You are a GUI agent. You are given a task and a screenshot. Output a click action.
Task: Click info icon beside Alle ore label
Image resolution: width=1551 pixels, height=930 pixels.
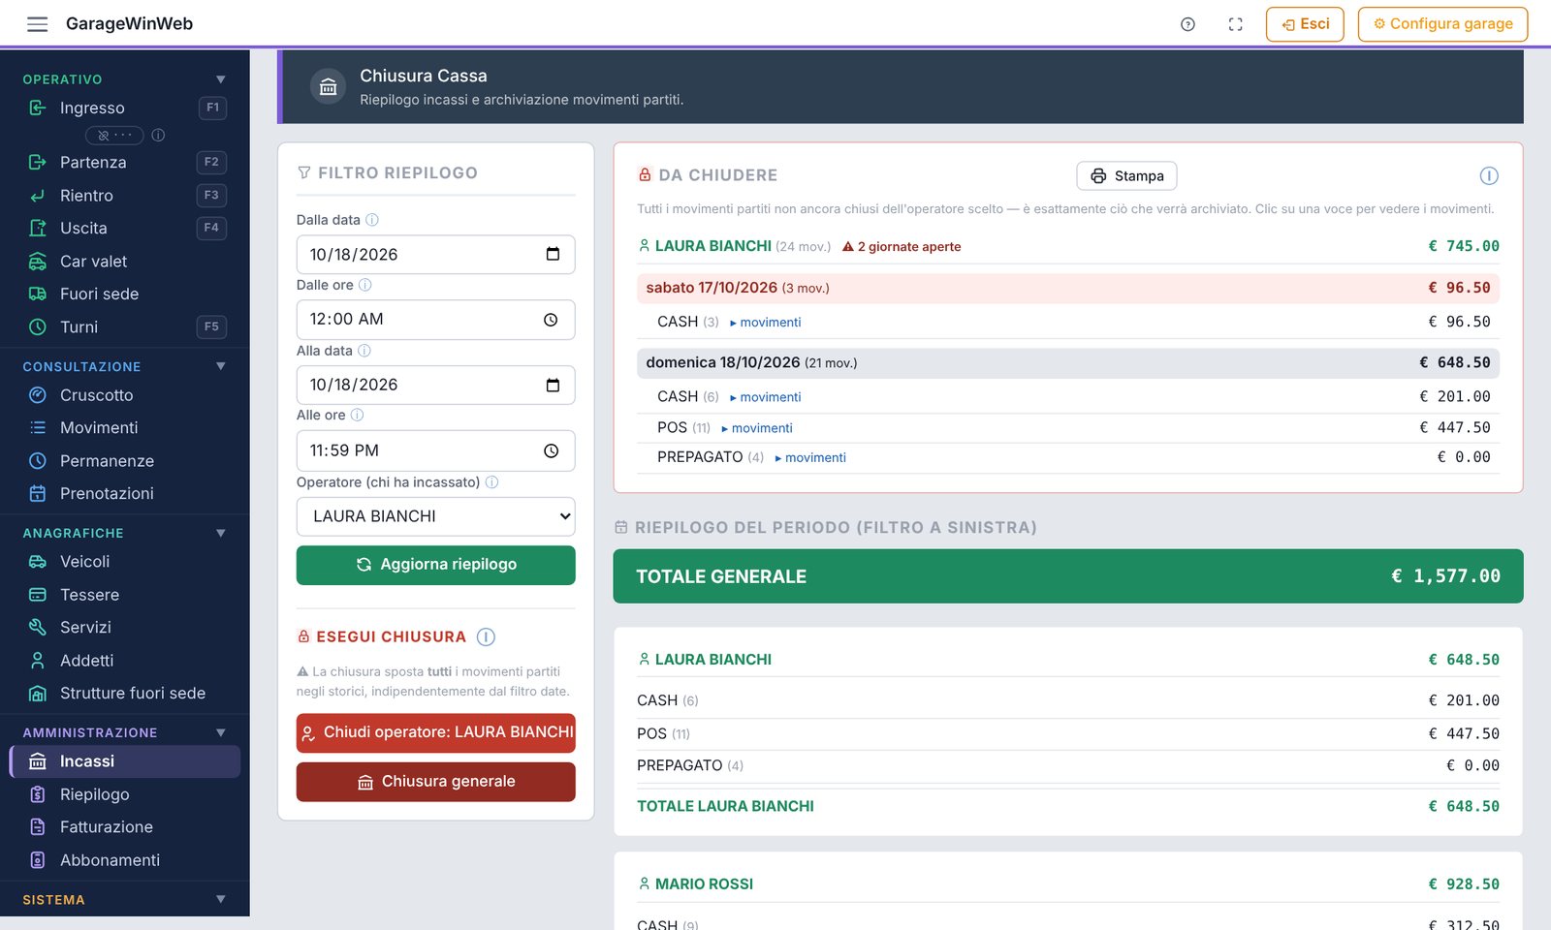pyautogui.click(x=357, y=415)
